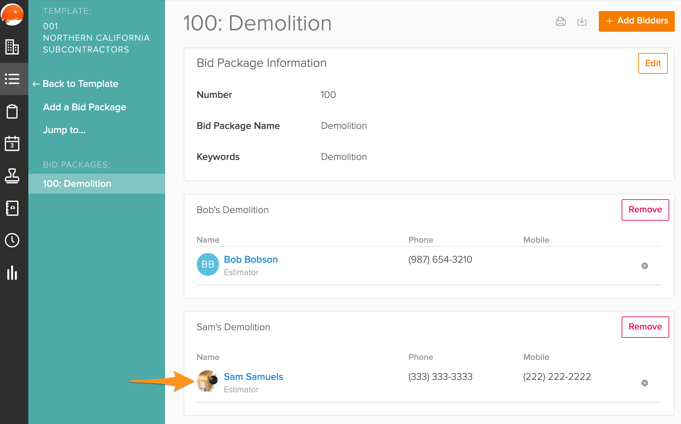
Task: Select the list icon in sidebar
Action: (x=12, y=79)
